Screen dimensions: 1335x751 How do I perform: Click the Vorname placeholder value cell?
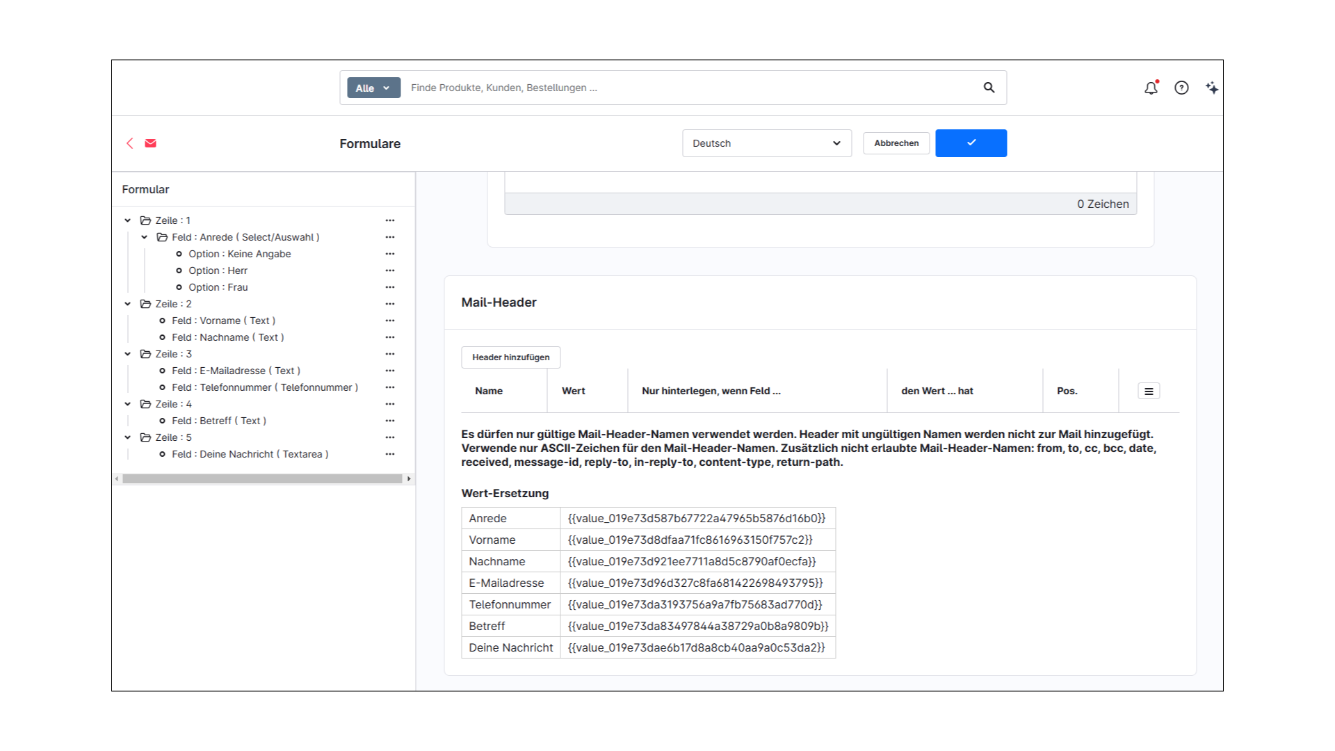pyautogui.click(x=697, y=540)
